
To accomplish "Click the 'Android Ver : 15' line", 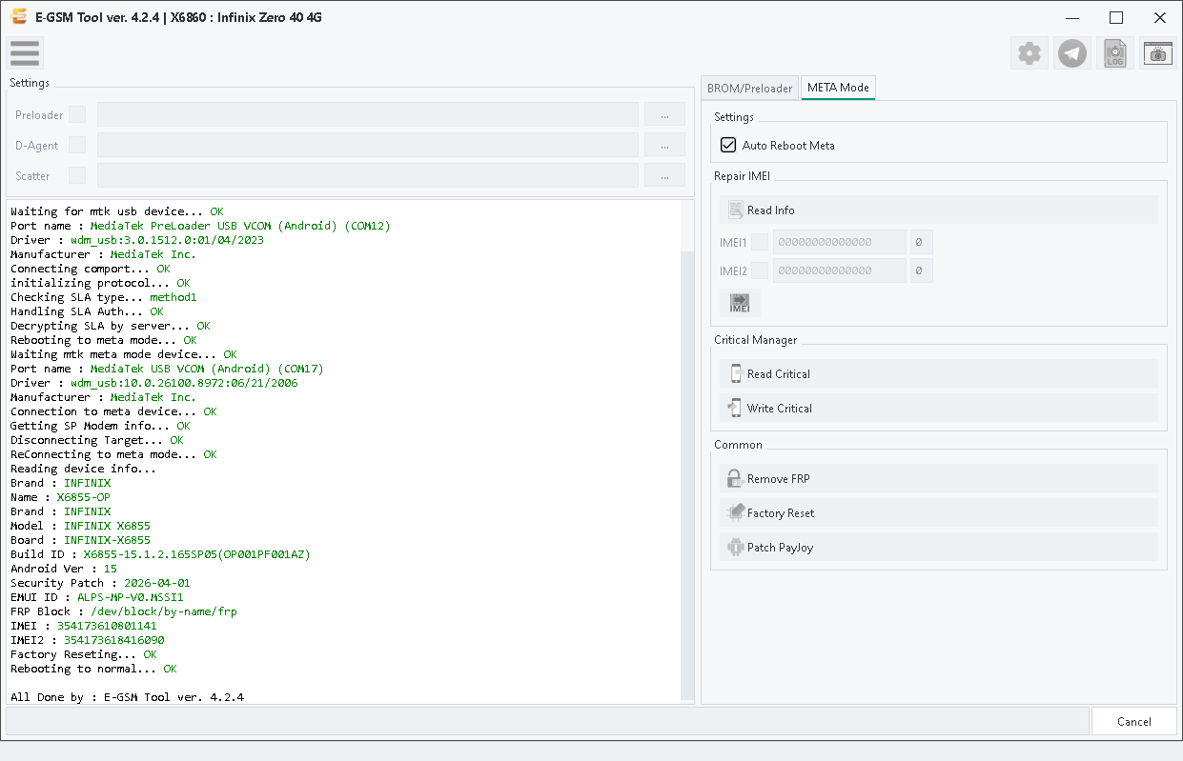I will coord(64,569).
